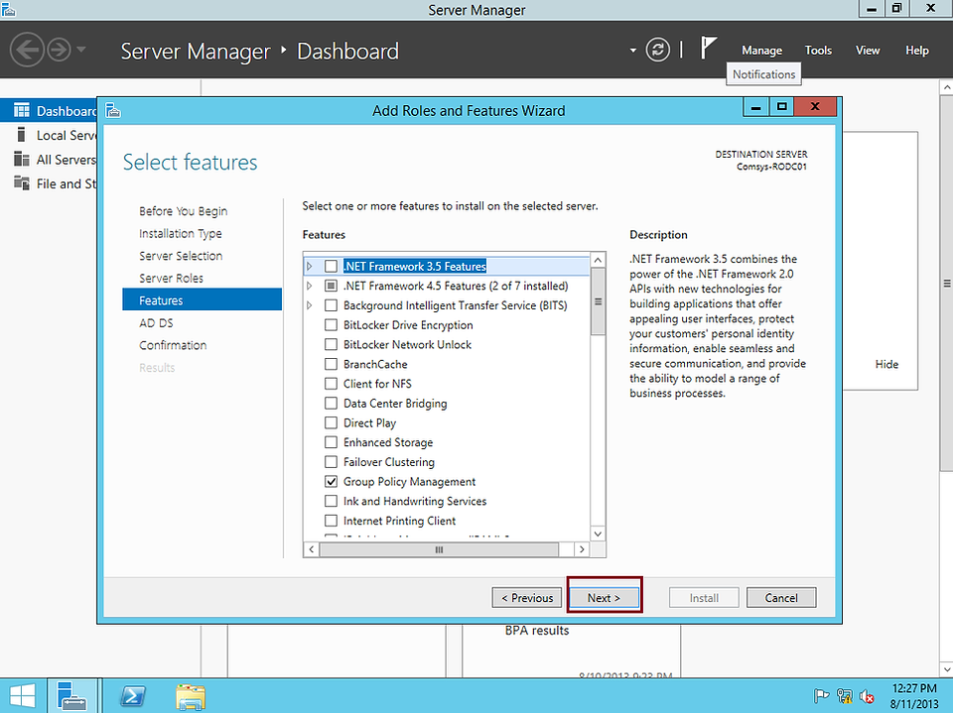The image size is (953, 713).
Task: Check Client for NFS checkbox
Action: (331, 383)
